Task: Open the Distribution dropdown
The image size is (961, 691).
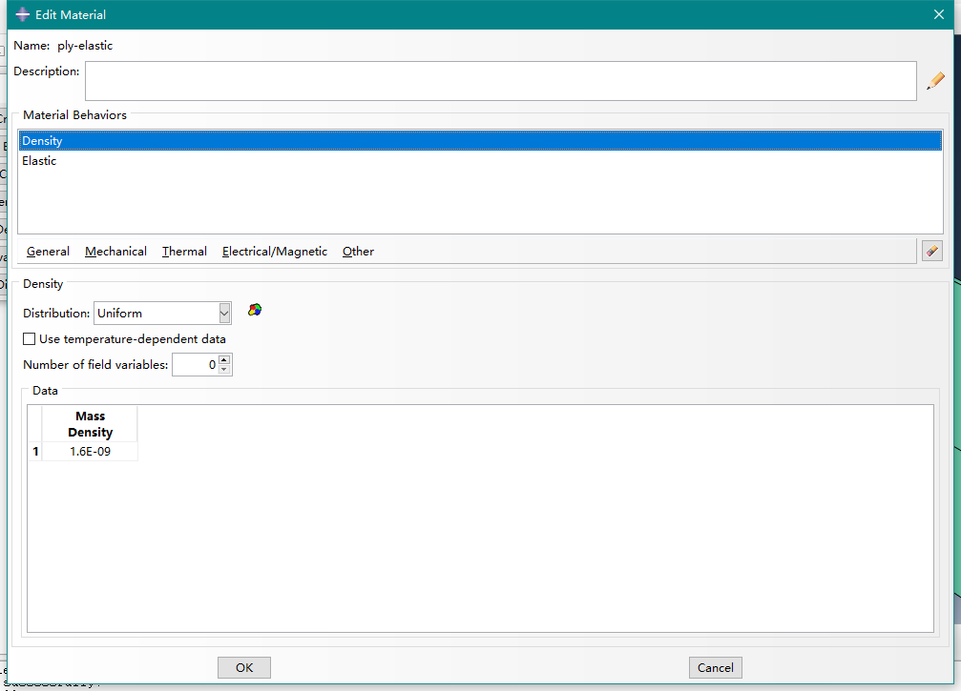Action: click(224, 313)
